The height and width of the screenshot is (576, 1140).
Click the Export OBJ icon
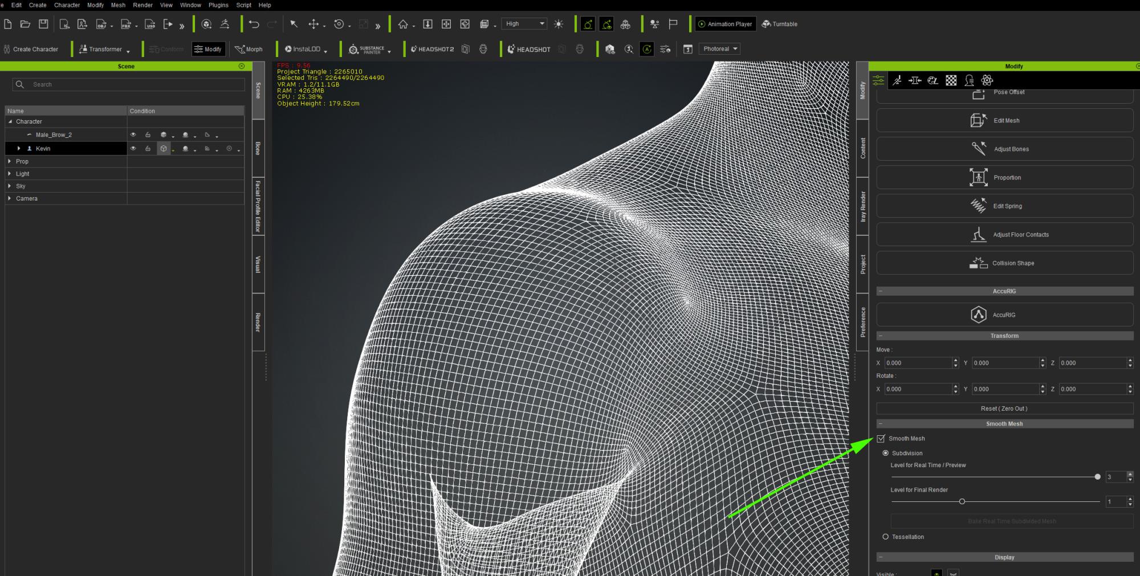(101, 24)
